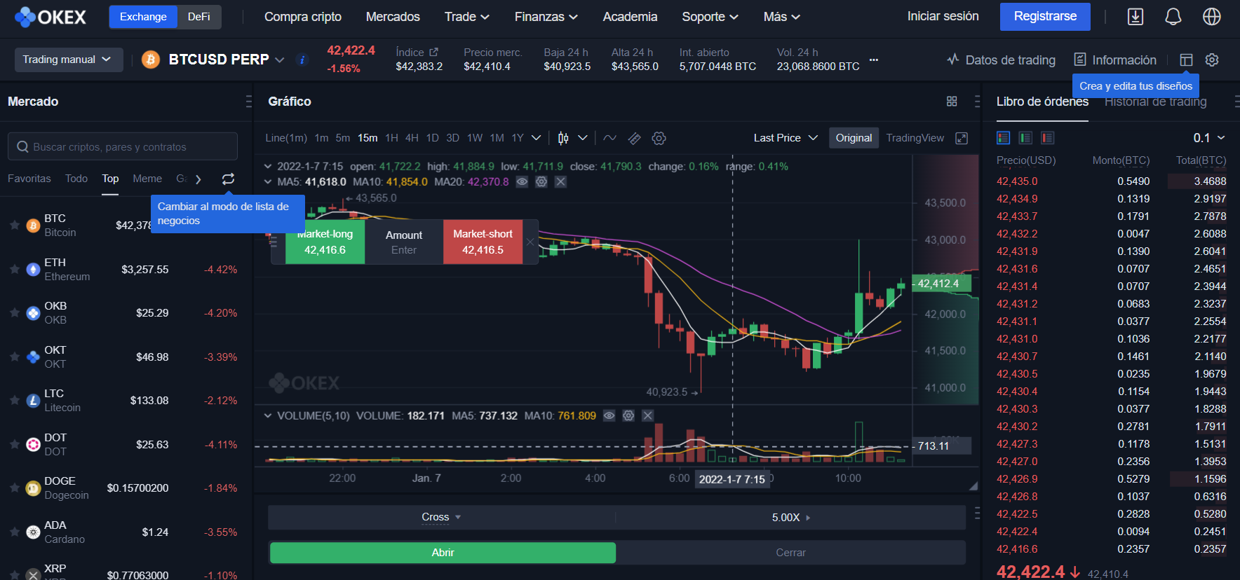The width and height of the screenshot is (1240, 580).
Task: Hide the VOLUME indicator with eye icon
Action: click(609, 416)
